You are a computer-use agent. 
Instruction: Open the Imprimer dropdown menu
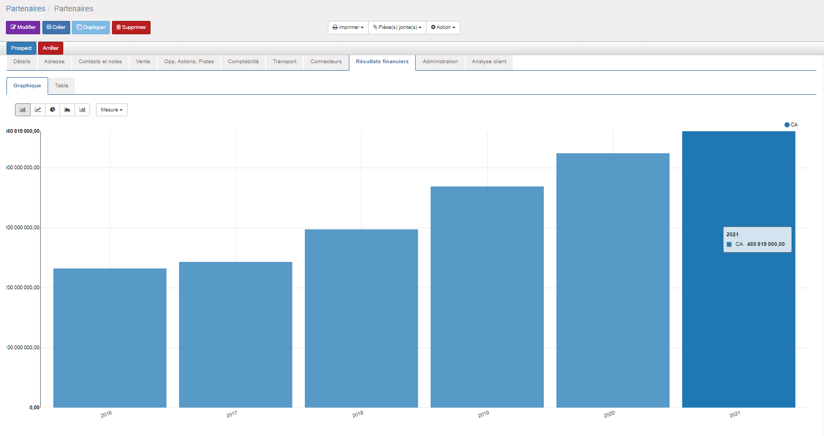(x=348, y=27)
